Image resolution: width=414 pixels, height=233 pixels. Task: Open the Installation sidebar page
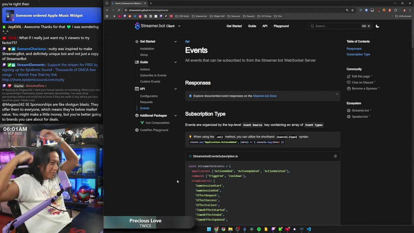[x=147, y=49]
